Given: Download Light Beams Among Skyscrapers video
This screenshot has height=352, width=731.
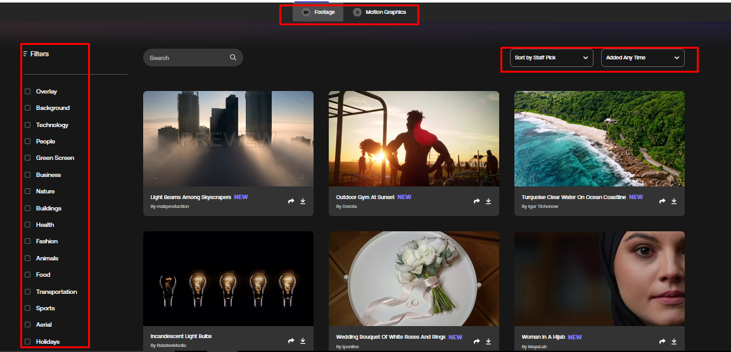Looking at the screenshot, I should (303, 202).
